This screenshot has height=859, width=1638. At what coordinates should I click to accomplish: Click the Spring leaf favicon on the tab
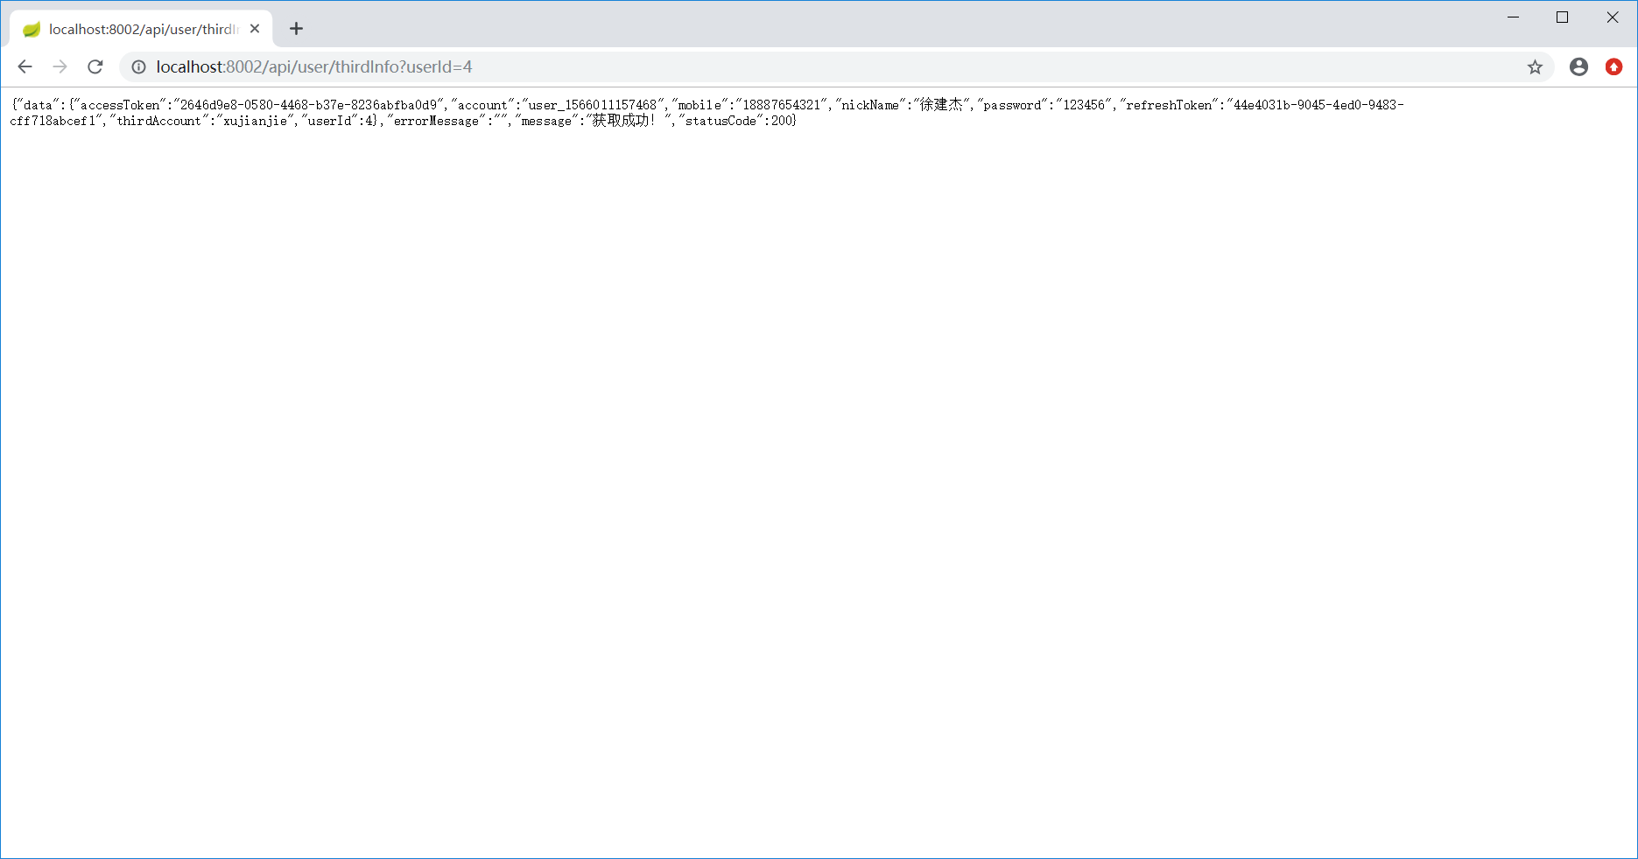[31, 28]
